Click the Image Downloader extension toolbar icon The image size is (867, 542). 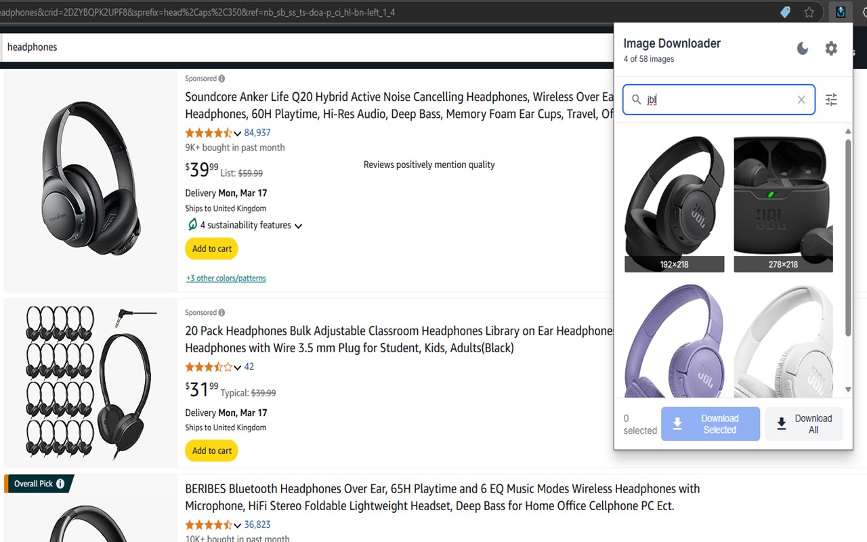point(841,12)
